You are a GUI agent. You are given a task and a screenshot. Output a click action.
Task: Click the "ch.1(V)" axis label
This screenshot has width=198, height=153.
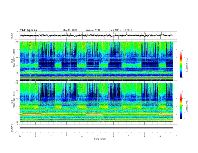click(12, 35)
